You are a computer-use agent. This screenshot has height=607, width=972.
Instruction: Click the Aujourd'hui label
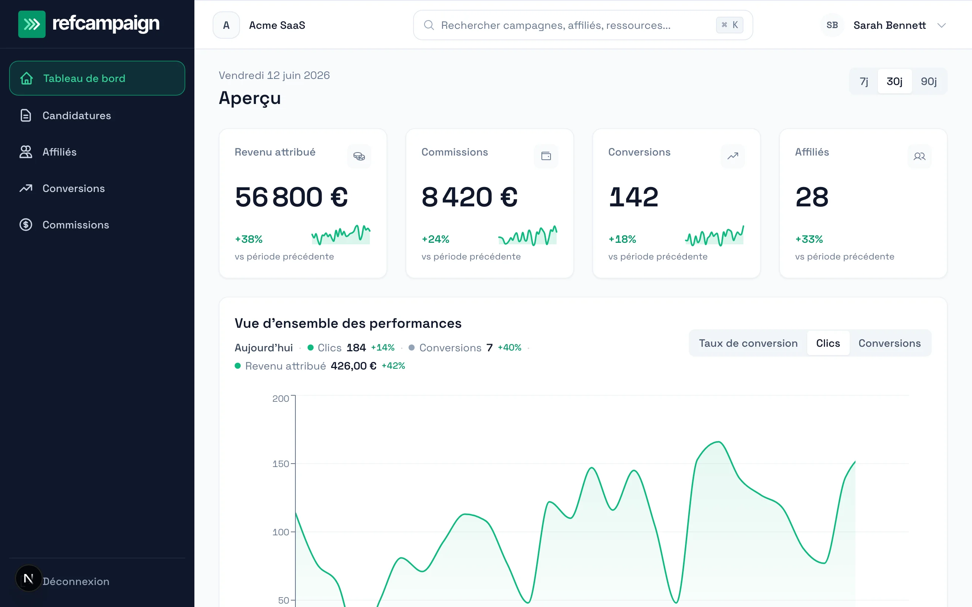(x=264, y=348)
